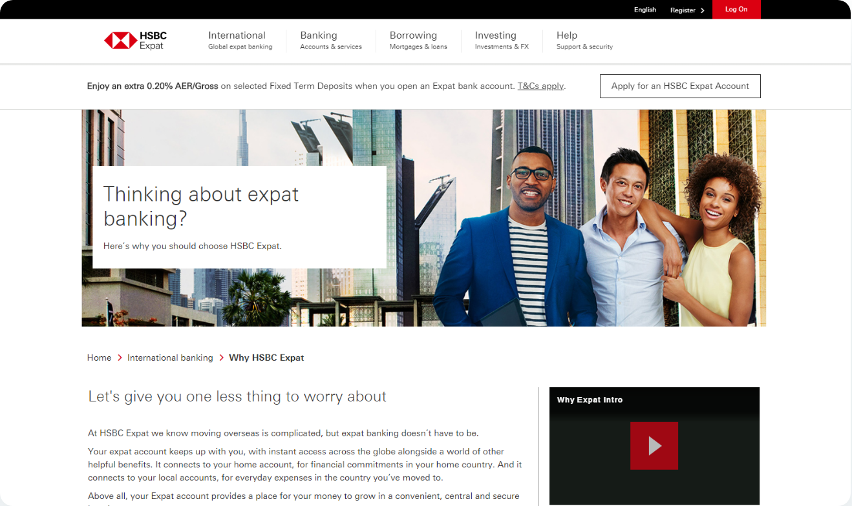Image resolution: width=852 pixels, height=506 pixels.
Task: Select the English language option
Action: point(644,10)
